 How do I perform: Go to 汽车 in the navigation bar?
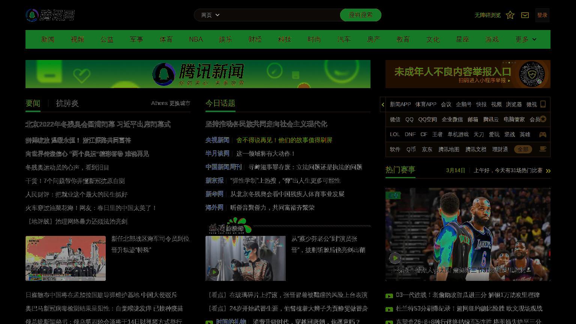pyautogui.click(x=344, y=39)
